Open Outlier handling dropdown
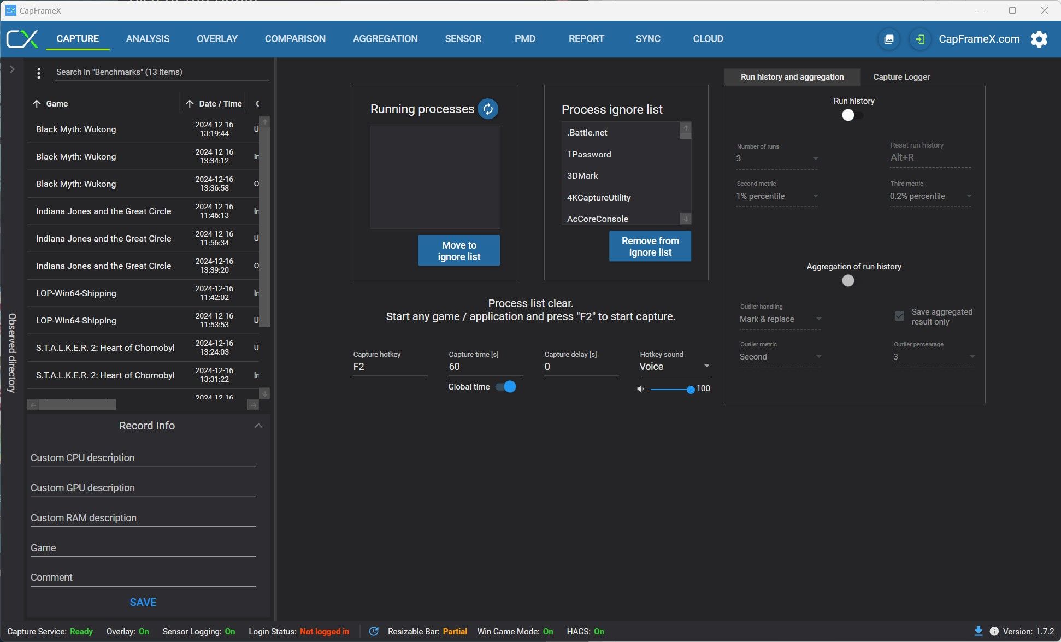Screen dimensions: 1061x642 (x=780, y=319)
